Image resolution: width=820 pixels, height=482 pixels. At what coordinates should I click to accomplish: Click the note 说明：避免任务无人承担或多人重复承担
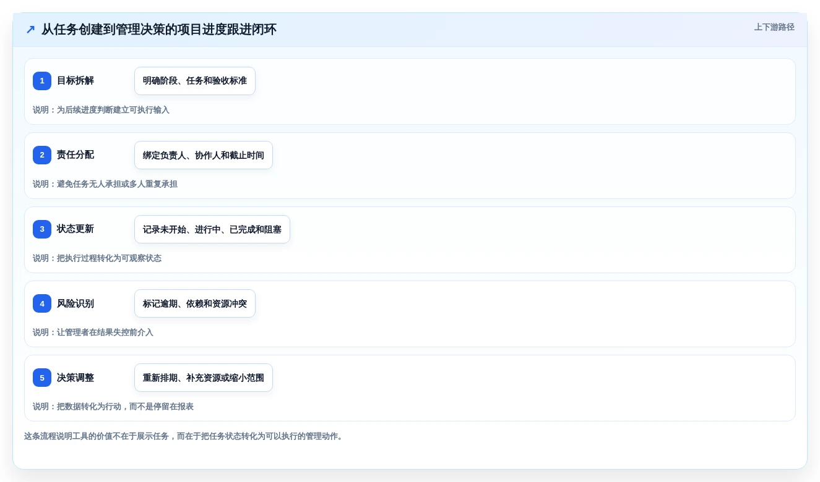tap(105, 184)
